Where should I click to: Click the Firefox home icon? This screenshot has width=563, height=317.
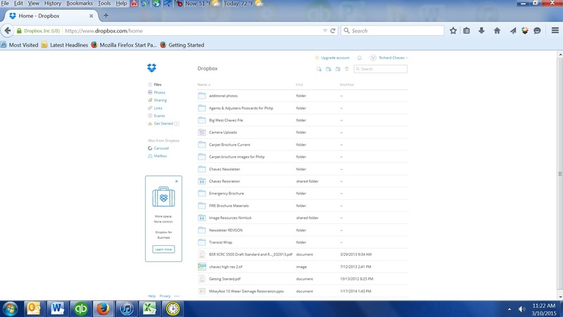tap(497, 31)
